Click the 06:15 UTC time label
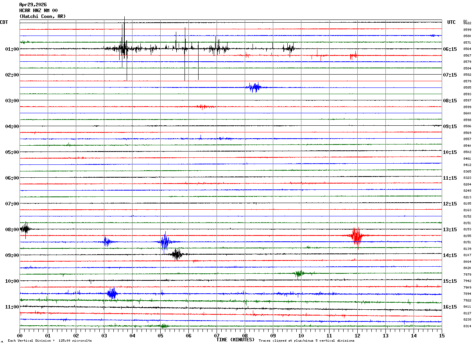The width and height of the screenshot is (473, 346). click(x=450, y=49)
